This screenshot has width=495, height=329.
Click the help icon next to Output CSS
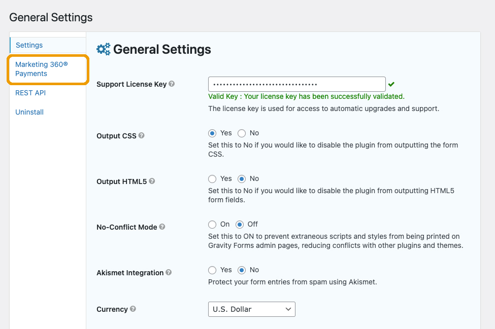pyautogui.click(x=142, y=136)
